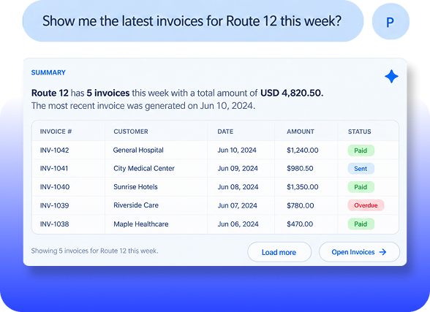This screenshot has height=312, width=430.
Task: Click the Load more button
Action: tap(279, 252)
